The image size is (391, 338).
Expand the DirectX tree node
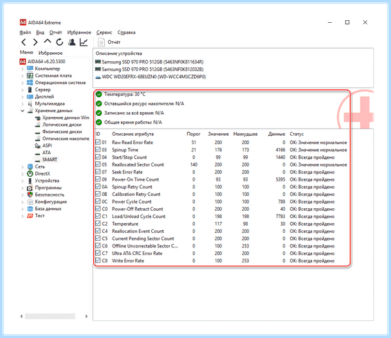point(22,174)
